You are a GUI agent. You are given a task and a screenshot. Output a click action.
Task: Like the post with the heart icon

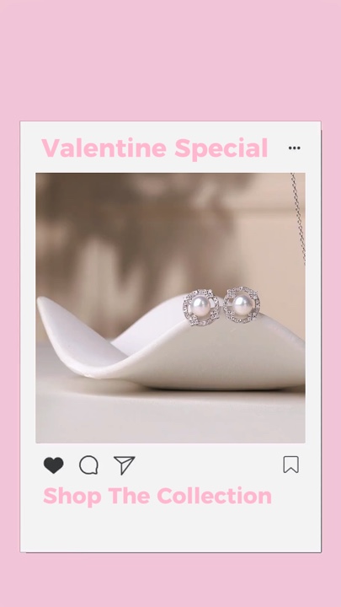(53, 465)
